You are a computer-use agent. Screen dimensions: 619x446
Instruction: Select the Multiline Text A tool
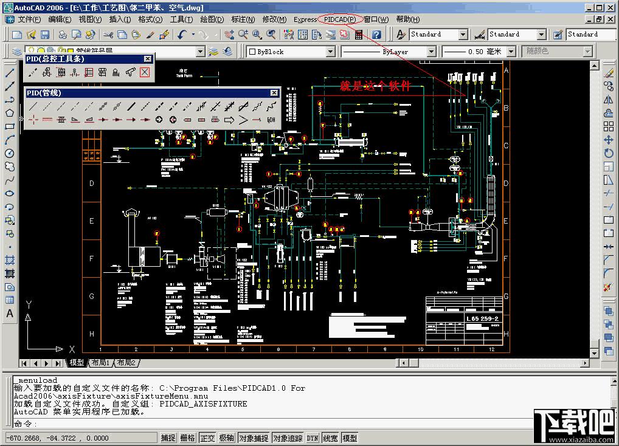[10, 314]
